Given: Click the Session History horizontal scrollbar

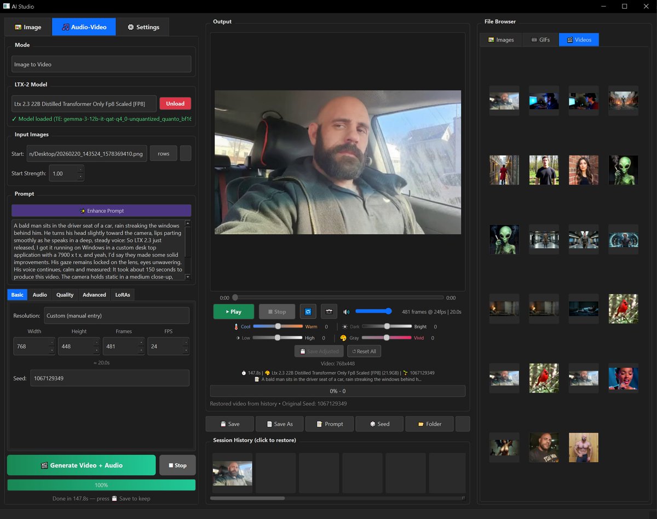Looking at the screenshot, I should click(247, 498).
